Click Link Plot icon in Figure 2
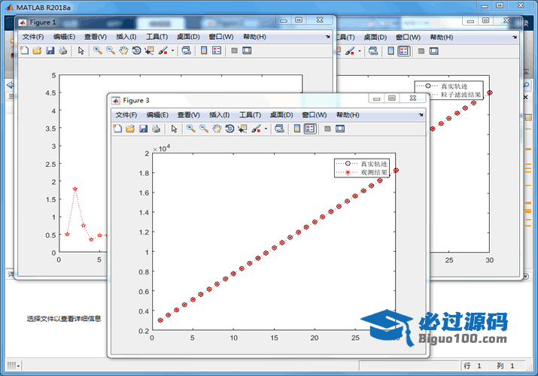The image size is (538, 376). point(373,50)
